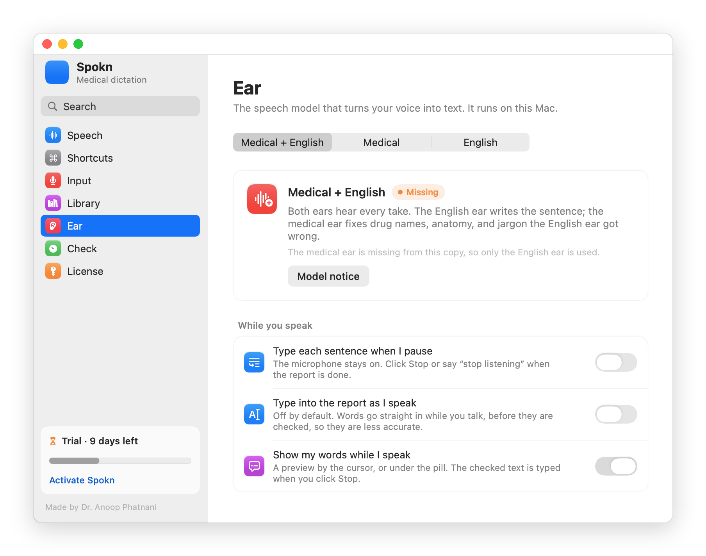The image size is (706, 556).
Task: Open the Library section
Action: coord(120,203)
